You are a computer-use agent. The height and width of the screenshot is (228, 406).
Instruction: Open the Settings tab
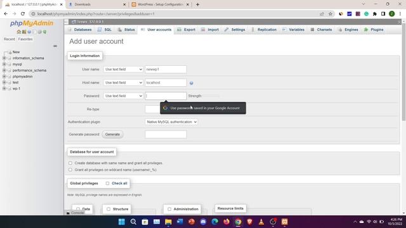click(x=235, y=30)
